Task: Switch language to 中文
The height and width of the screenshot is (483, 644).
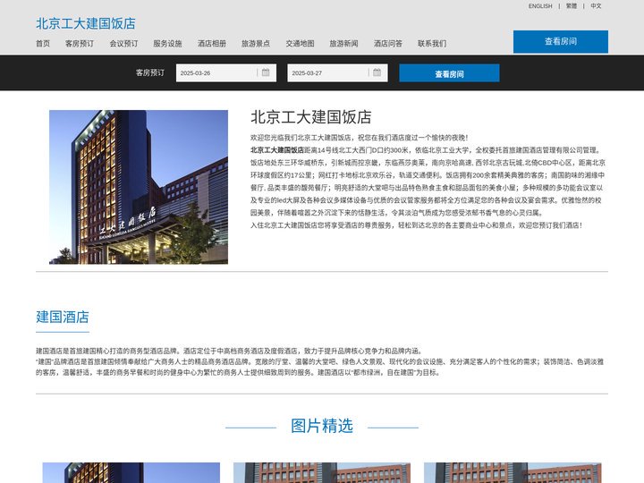Action: (596, 5)
